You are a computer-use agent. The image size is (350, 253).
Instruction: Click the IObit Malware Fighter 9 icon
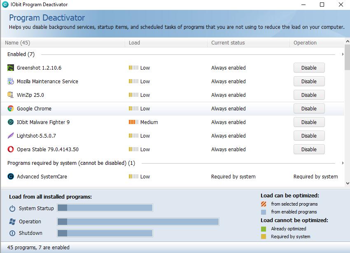click(x=10, y=122)
